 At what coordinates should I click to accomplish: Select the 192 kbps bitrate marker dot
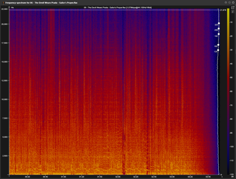[x=219, y=34]
